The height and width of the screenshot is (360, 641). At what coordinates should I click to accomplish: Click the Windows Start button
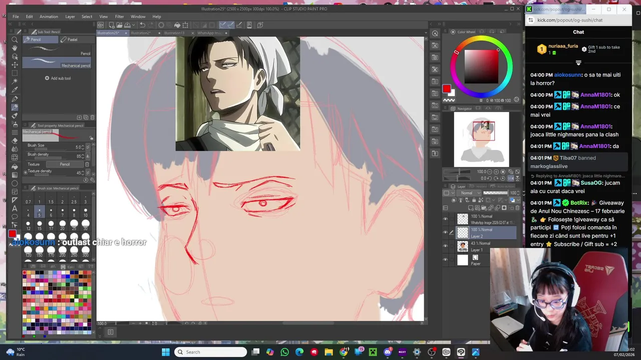point(165,352)
